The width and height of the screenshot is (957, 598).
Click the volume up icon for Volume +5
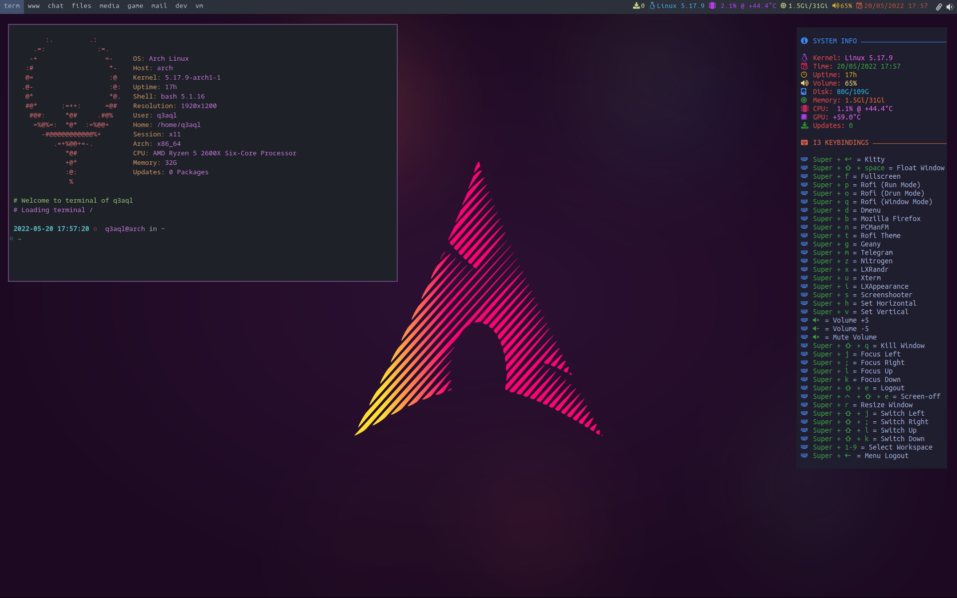(x=816, y=320)
